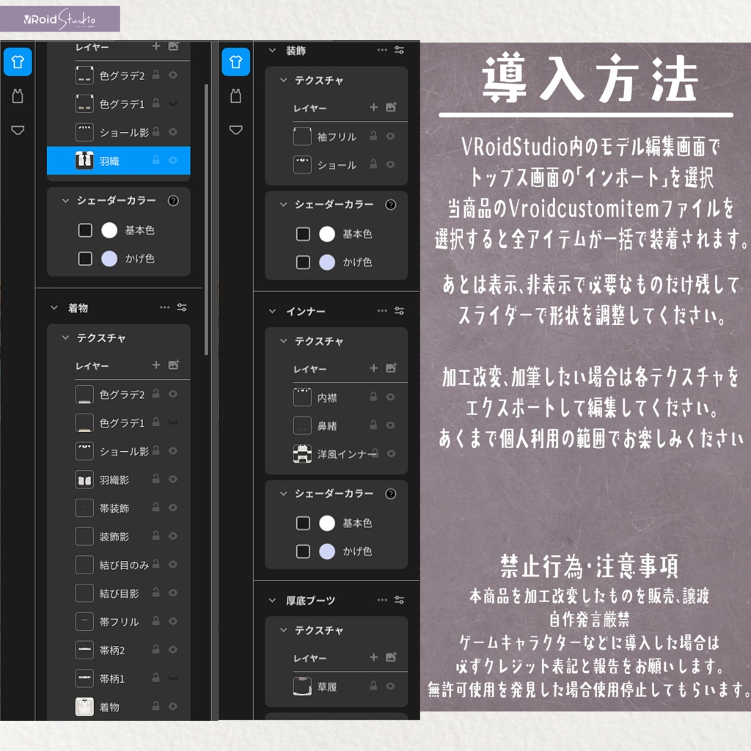Import an image layer into the 着物 texture
751x751 pixels.
click(x=173, y=365)
